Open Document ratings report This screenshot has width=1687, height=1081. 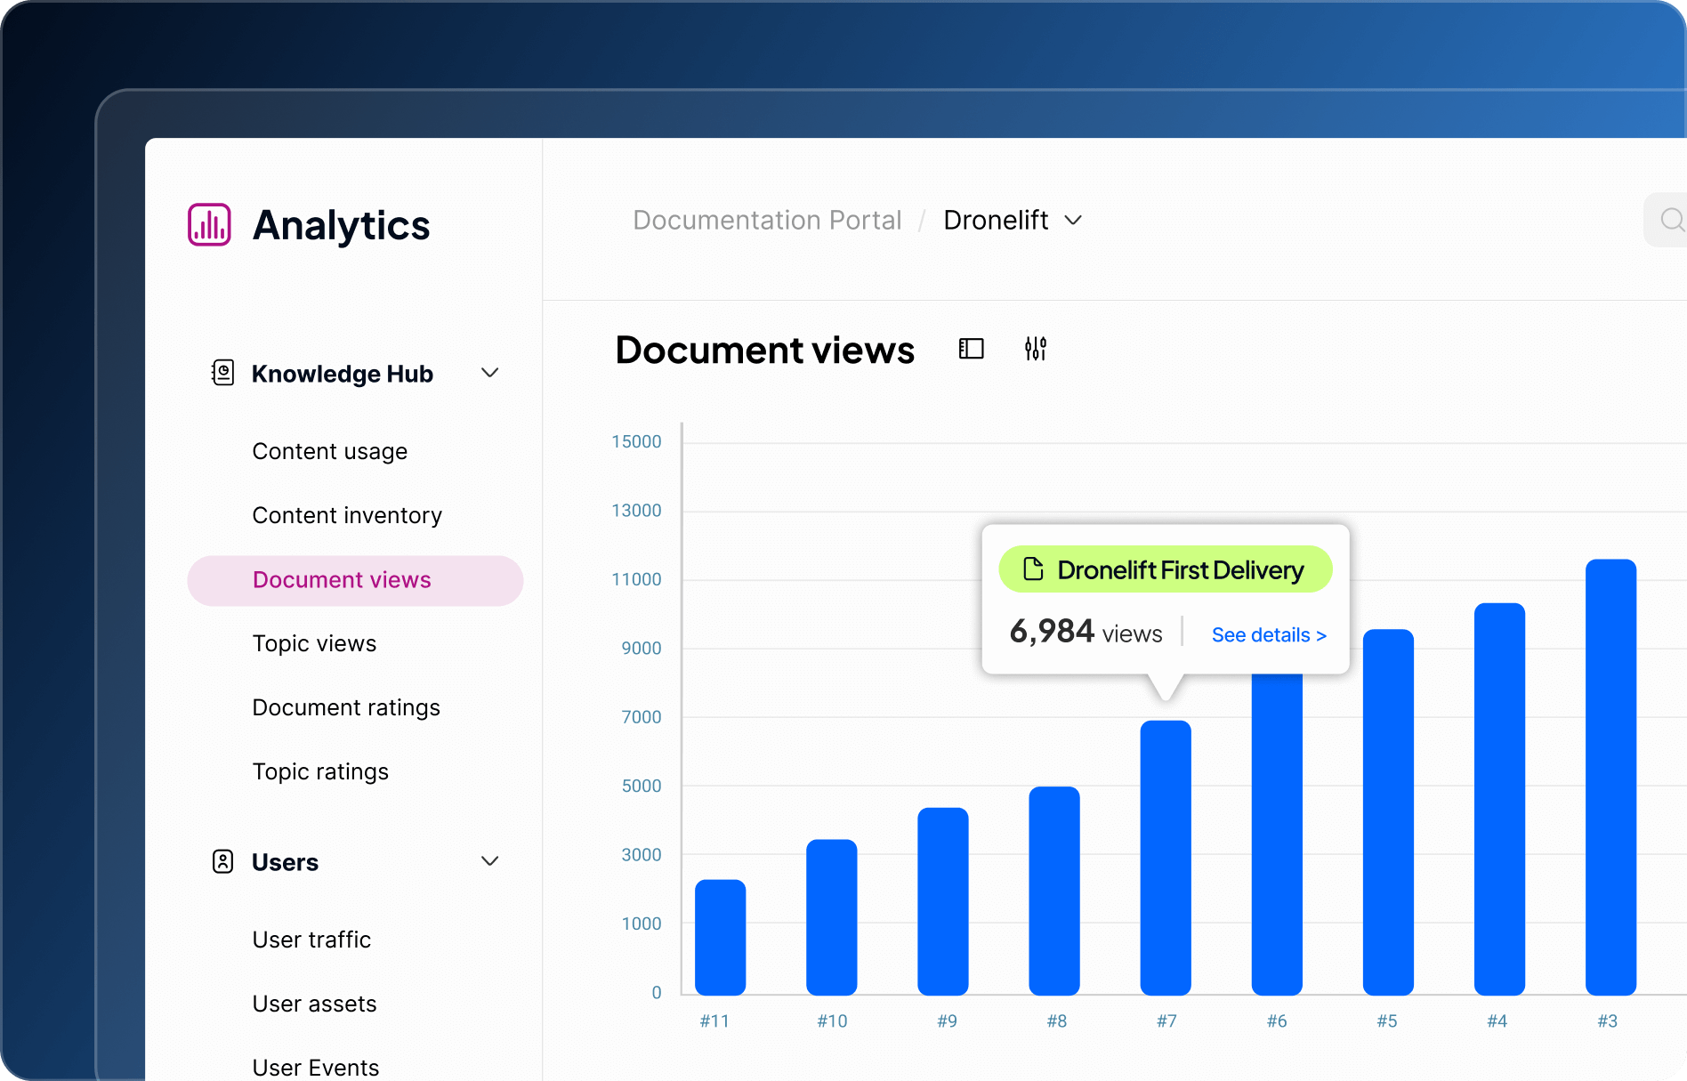[x=345, y=707]
